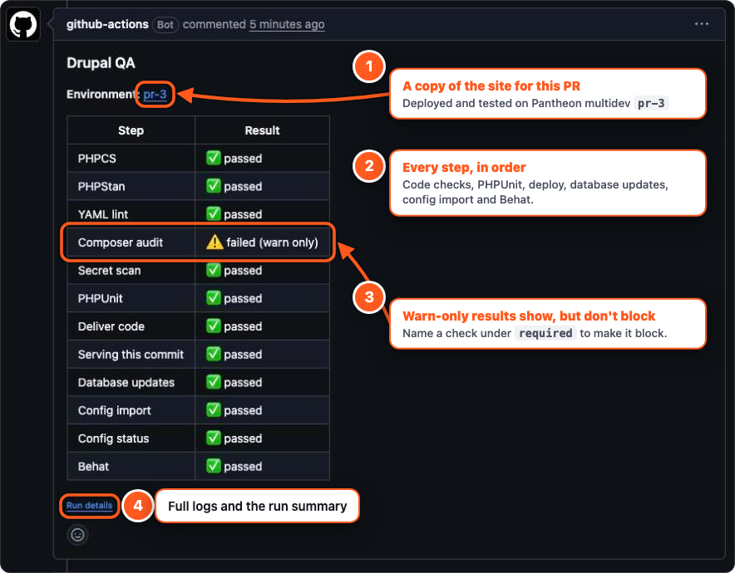Click the green check icon in PHPStan row
Image resolution: width=735 pixels, height=573 pixels.
tap(214, 186)
